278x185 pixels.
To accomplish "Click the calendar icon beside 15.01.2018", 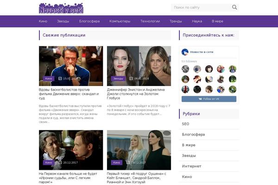I will [60, 78].
